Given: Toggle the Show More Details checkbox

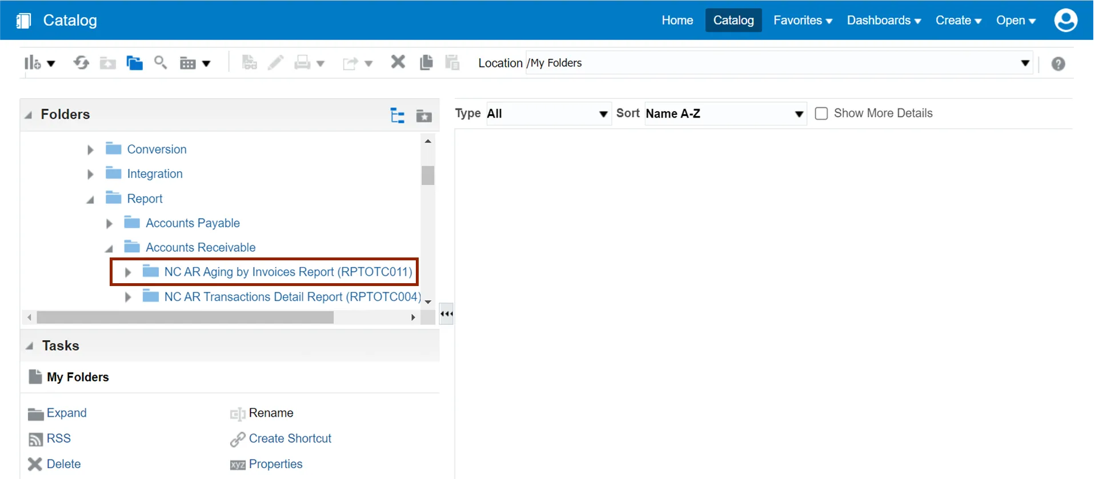Looking at the screenshot, I should (x=821, y=114).
